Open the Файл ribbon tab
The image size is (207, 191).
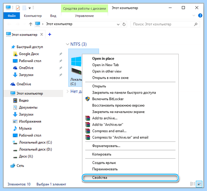[12, 16]
